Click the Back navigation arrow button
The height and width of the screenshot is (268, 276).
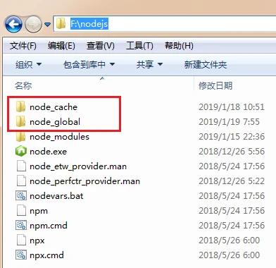(x=13, y=24)
